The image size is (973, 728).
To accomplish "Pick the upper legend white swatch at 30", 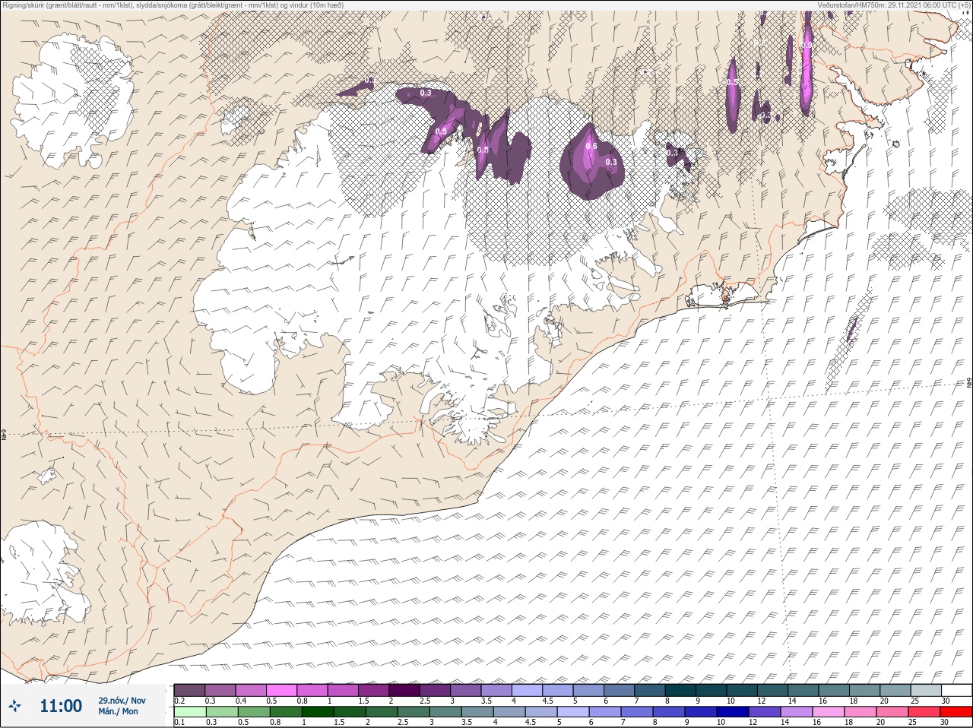I will point(956,690).
